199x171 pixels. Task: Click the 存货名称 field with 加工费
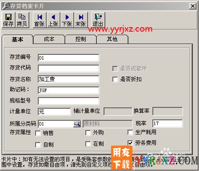[68, 79]
